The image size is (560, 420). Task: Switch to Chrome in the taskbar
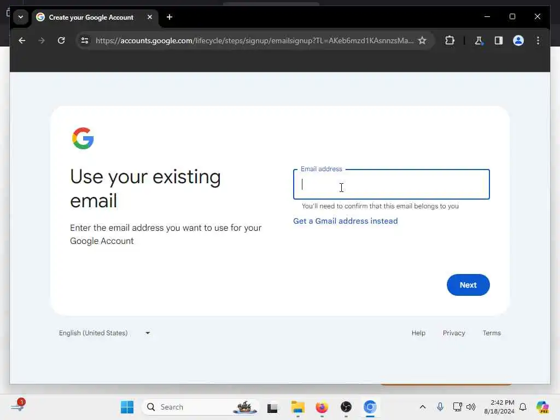[370, 407]
